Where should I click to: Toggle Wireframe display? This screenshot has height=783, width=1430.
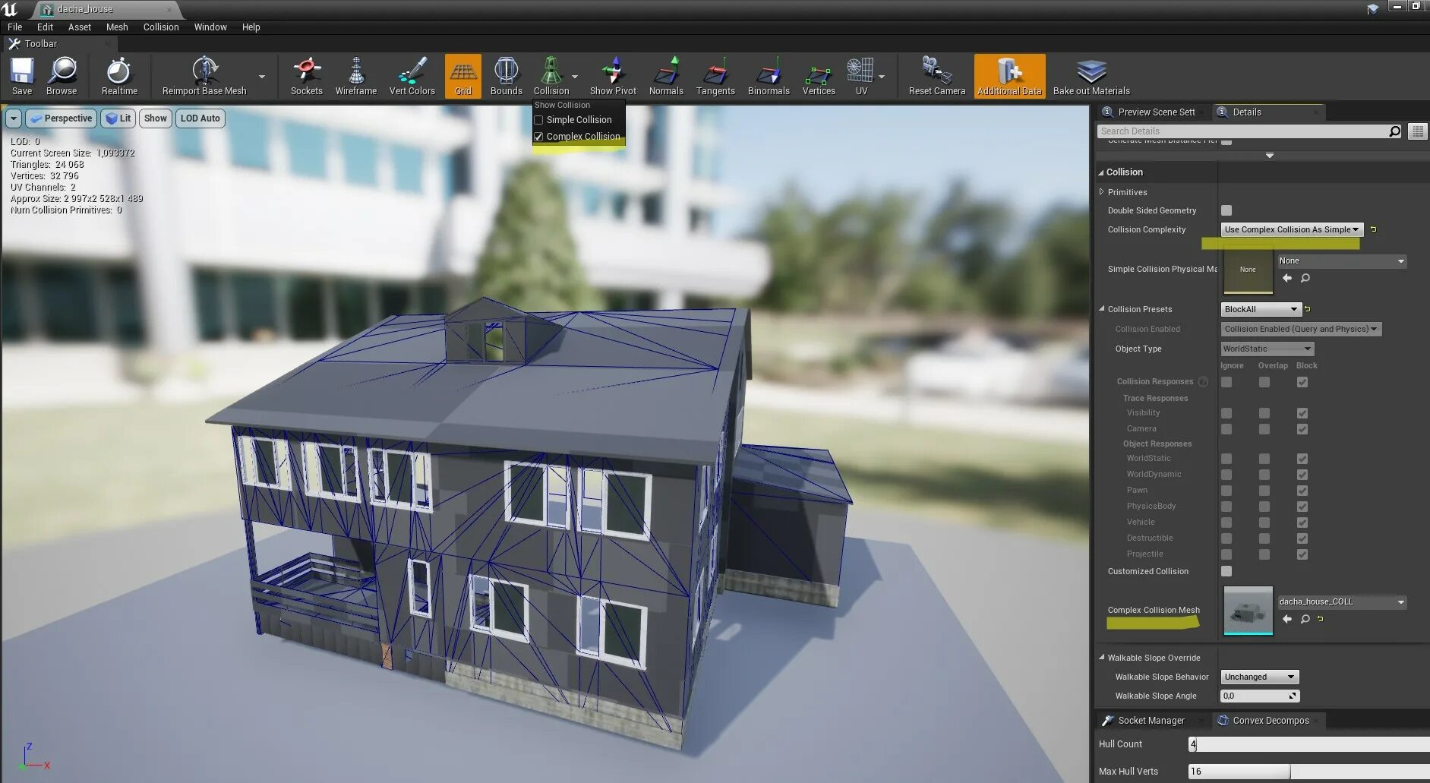(x=356, y=76)
